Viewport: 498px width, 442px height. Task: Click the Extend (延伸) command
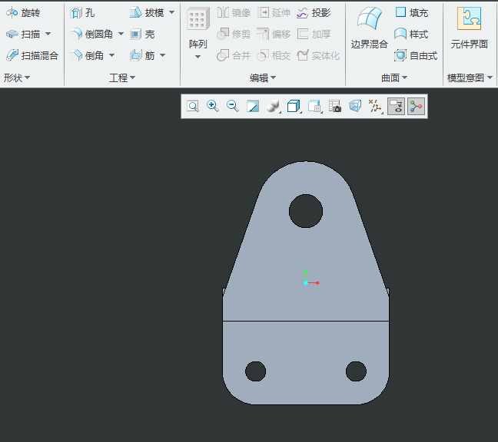click(x=274, y=13)
